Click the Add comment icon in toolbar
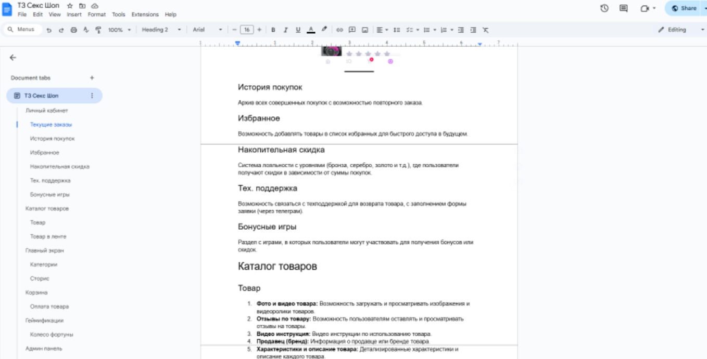The height and width of the screenshot is (359, 707). [352, 30]
